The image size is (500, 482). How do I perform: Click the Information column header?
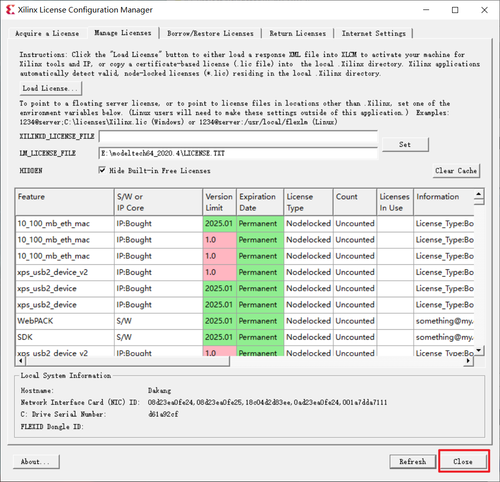click(x=444, y=202)
